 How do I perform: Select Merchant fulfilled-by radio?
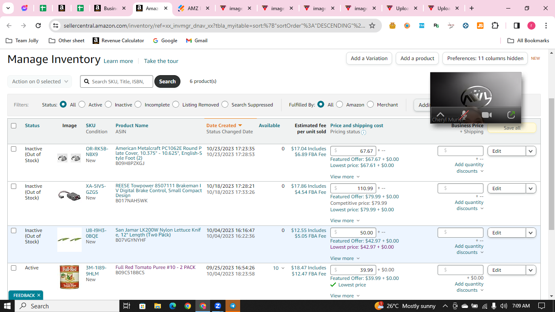pos(371,104)
